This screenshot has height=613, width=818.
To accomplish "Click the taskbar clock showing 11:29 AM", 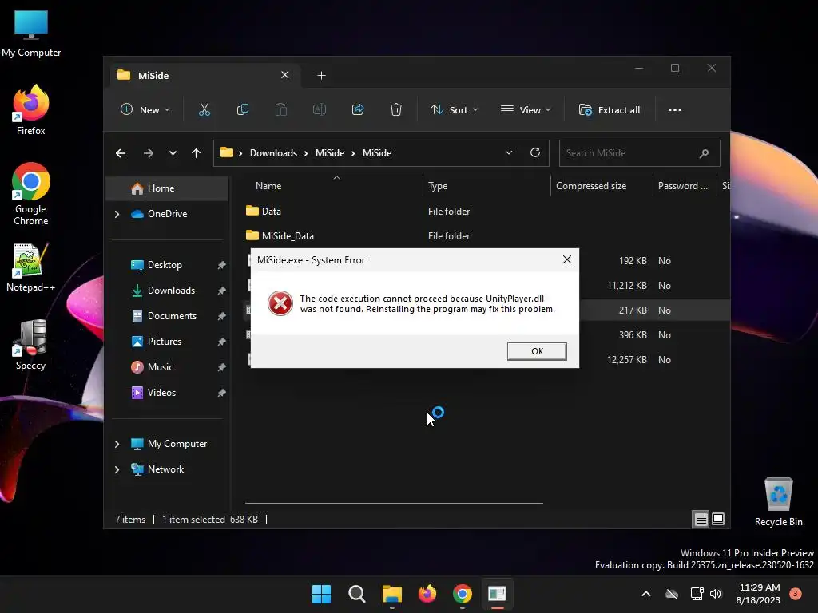I will (x=758, y=594).
